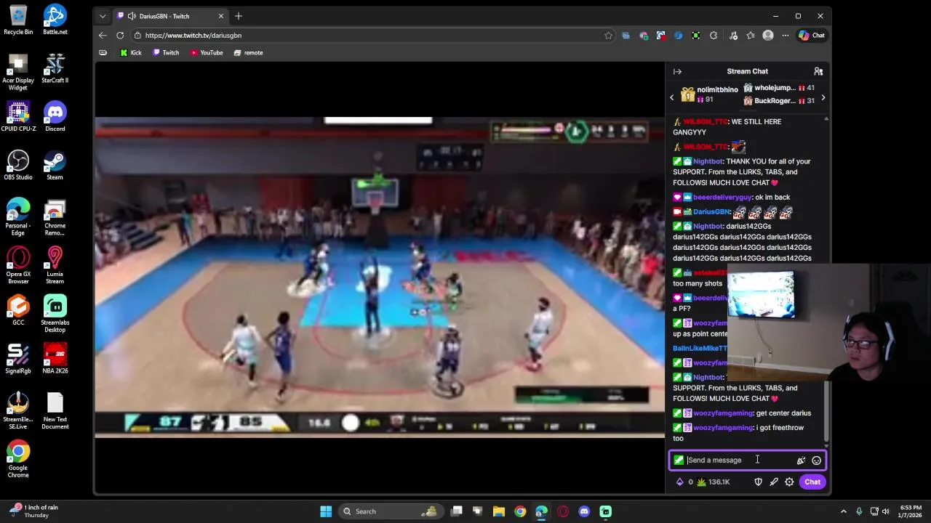Open Edge Settings and more menu
This screenshot has height=523, width=931.
(786, 35)
